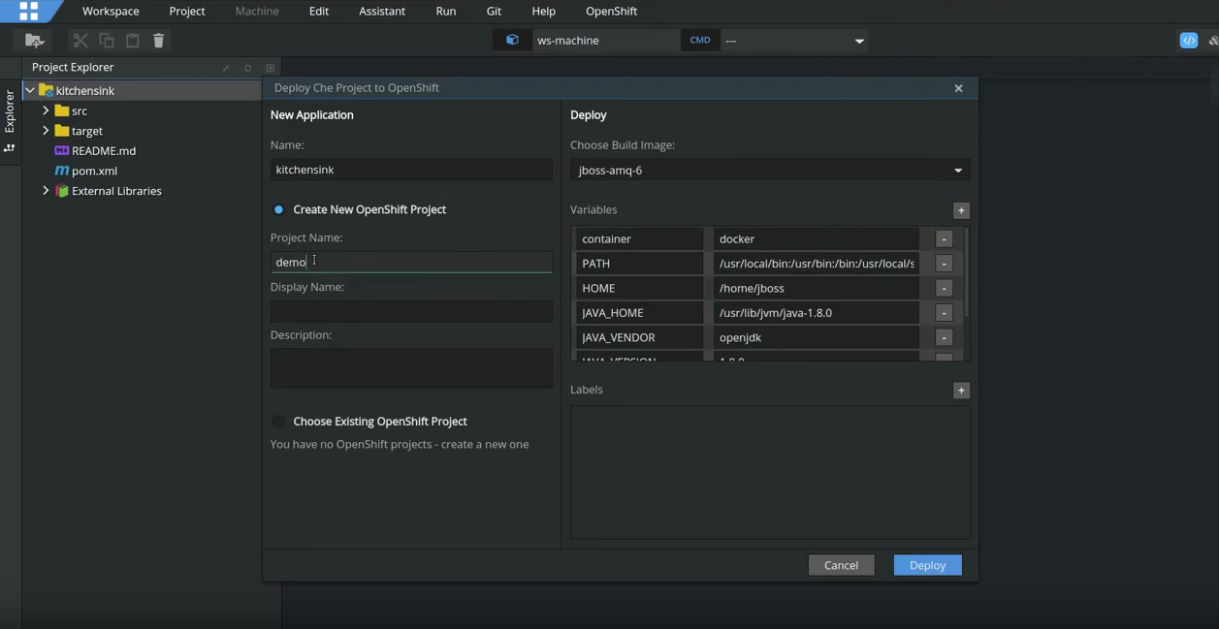Click the README.md markdown file icon

pos(62,151)
